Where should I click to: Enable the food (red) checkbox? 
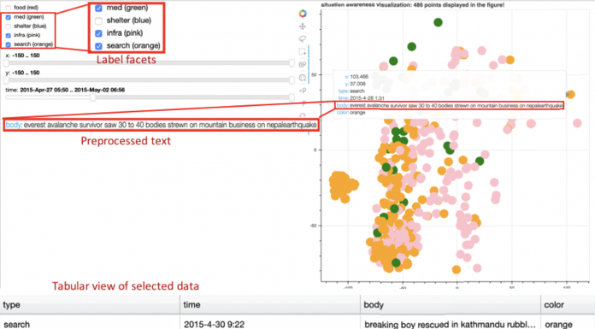(x=9, y=8)
